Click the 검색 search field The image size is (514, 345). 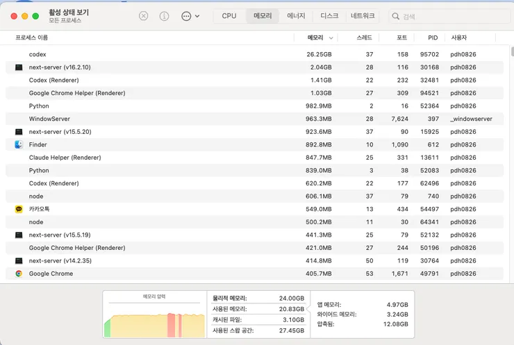449,16
